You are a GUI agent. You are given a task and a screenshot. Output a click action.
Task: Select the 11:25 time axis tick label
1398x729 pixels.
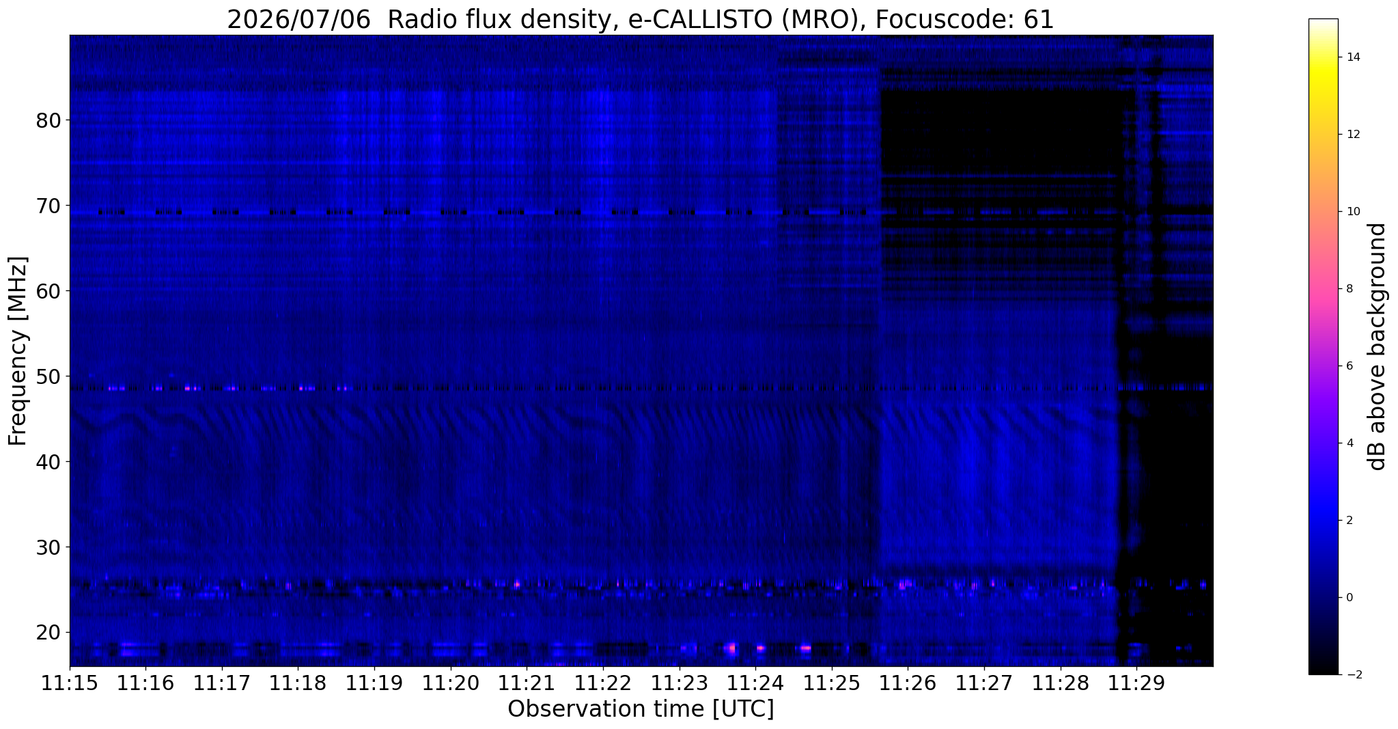(x=832, y=684)
